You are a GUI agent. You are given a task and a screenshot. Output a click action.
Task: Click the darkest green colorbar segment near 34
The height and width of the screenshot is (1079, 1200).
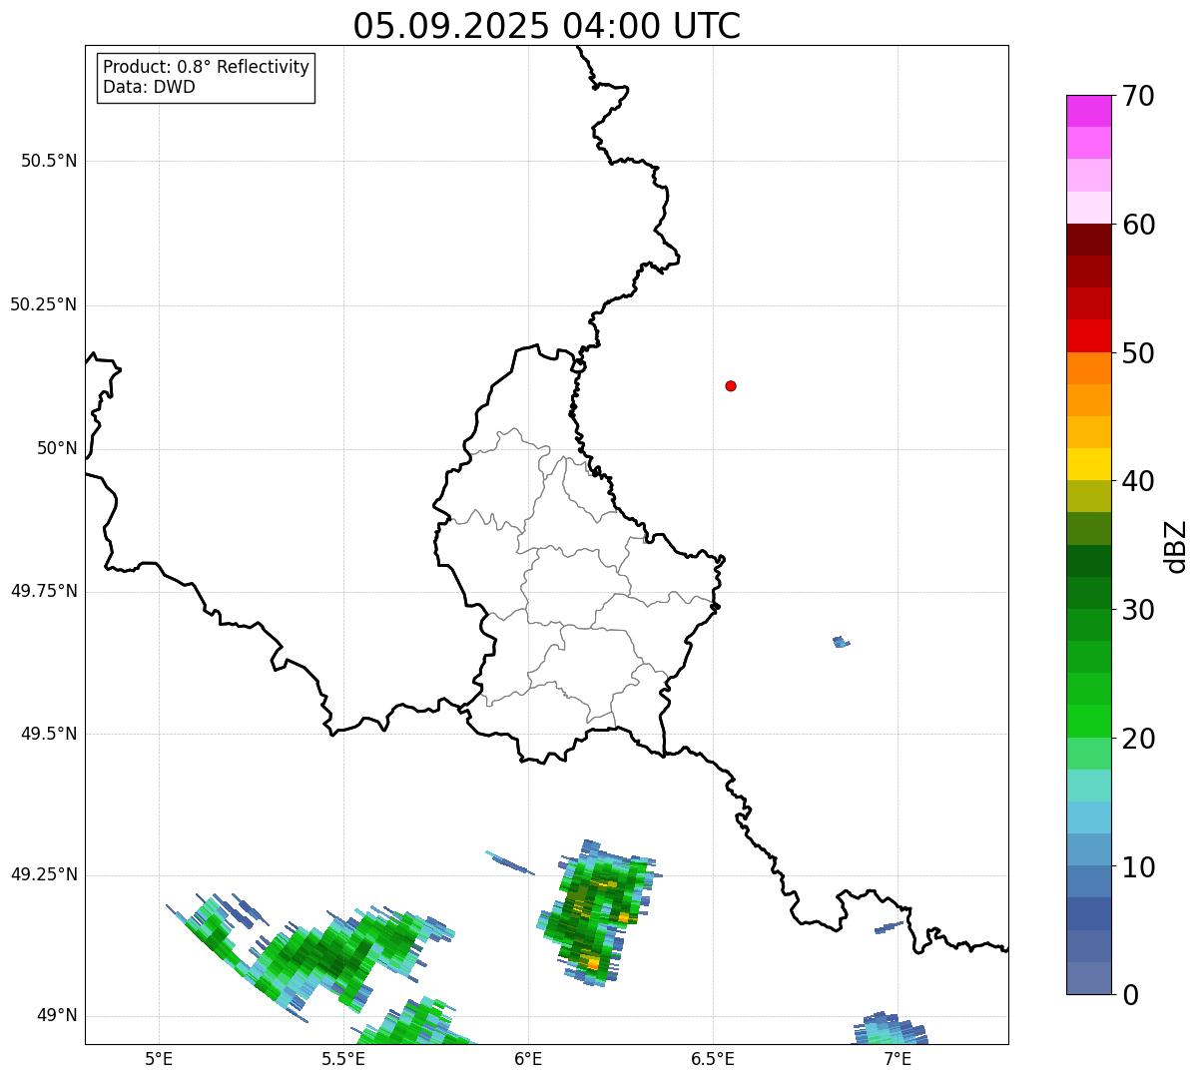(1089, 561)
